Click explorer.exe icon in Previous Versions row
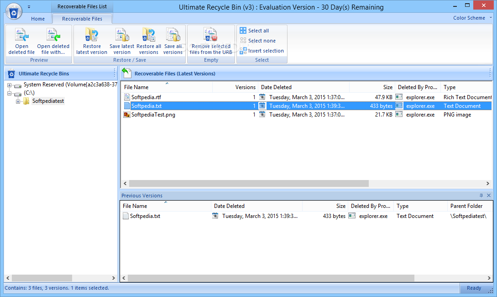Viewport: 497px width, 297px height. [352, 216]
